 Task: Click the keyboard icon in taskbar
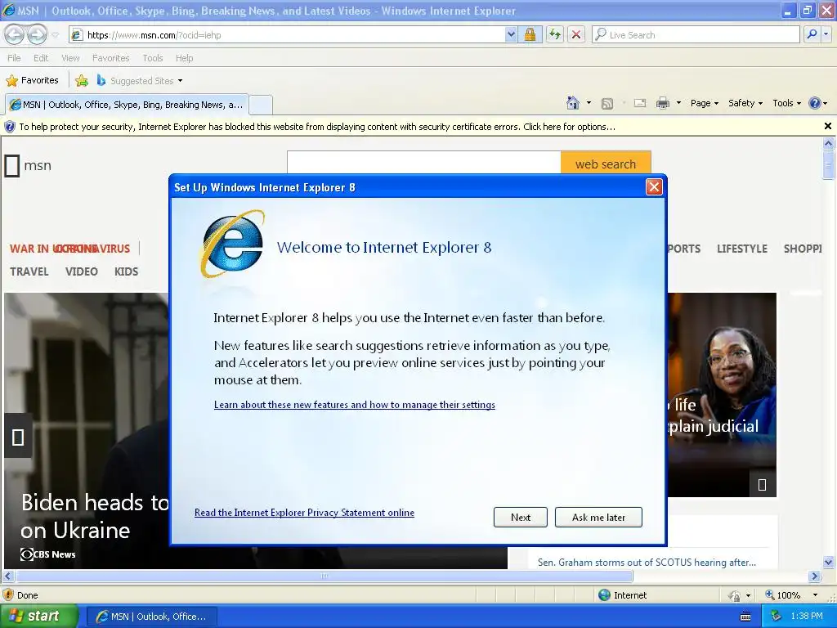pos(745,617)
